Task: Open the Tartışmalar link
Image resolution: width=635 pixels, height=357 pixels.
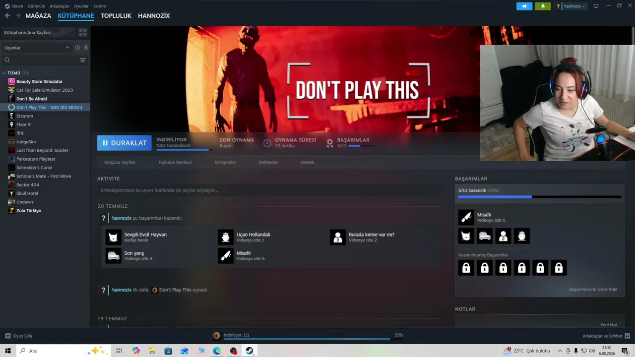Action: tap(225, 162)
